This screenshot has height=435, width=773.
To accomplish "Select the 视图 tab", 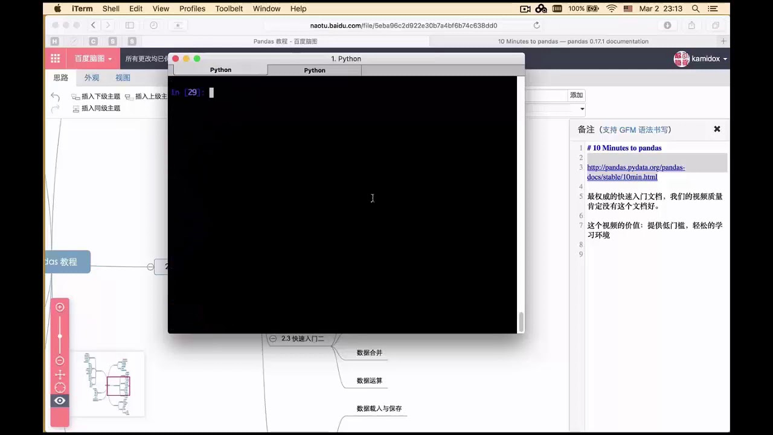I will 123,78.
